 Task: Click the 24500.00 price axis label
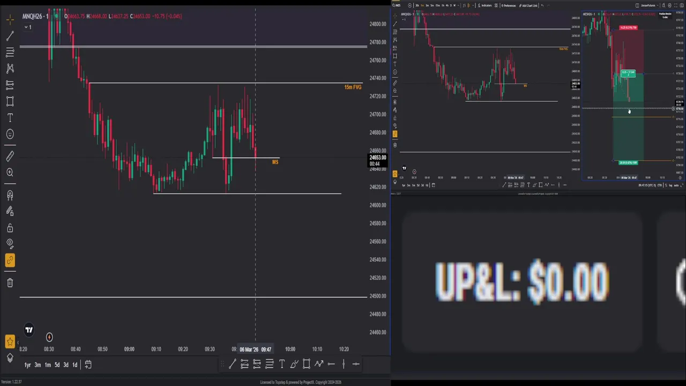[378, 296]
